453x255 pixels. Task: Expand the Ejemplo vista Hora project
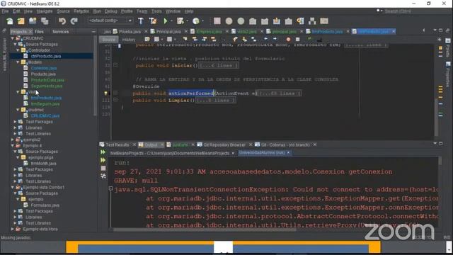13,229
